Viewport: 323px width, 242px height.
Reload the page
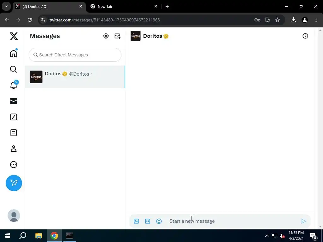pyautogui.click(x=30, y=20)
